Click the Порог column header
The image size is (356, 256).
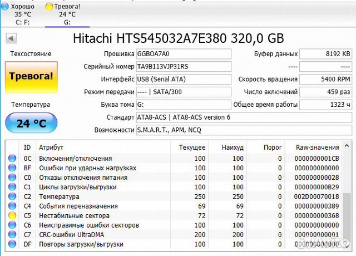266,147
